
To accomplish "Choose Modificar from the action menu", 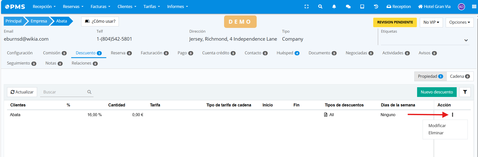I will [x=437, y=126].
